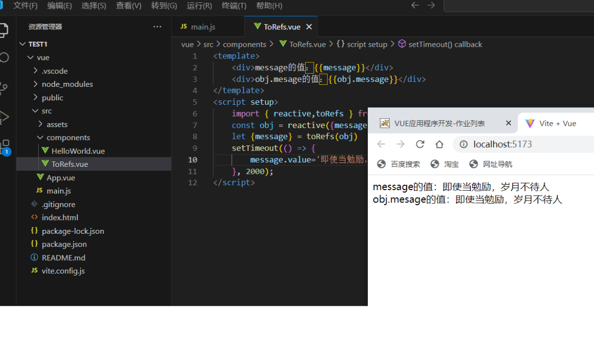This screenshot has height=355, width=594.
Task: Open the Run and Debug icon
Action: [4, 117]
